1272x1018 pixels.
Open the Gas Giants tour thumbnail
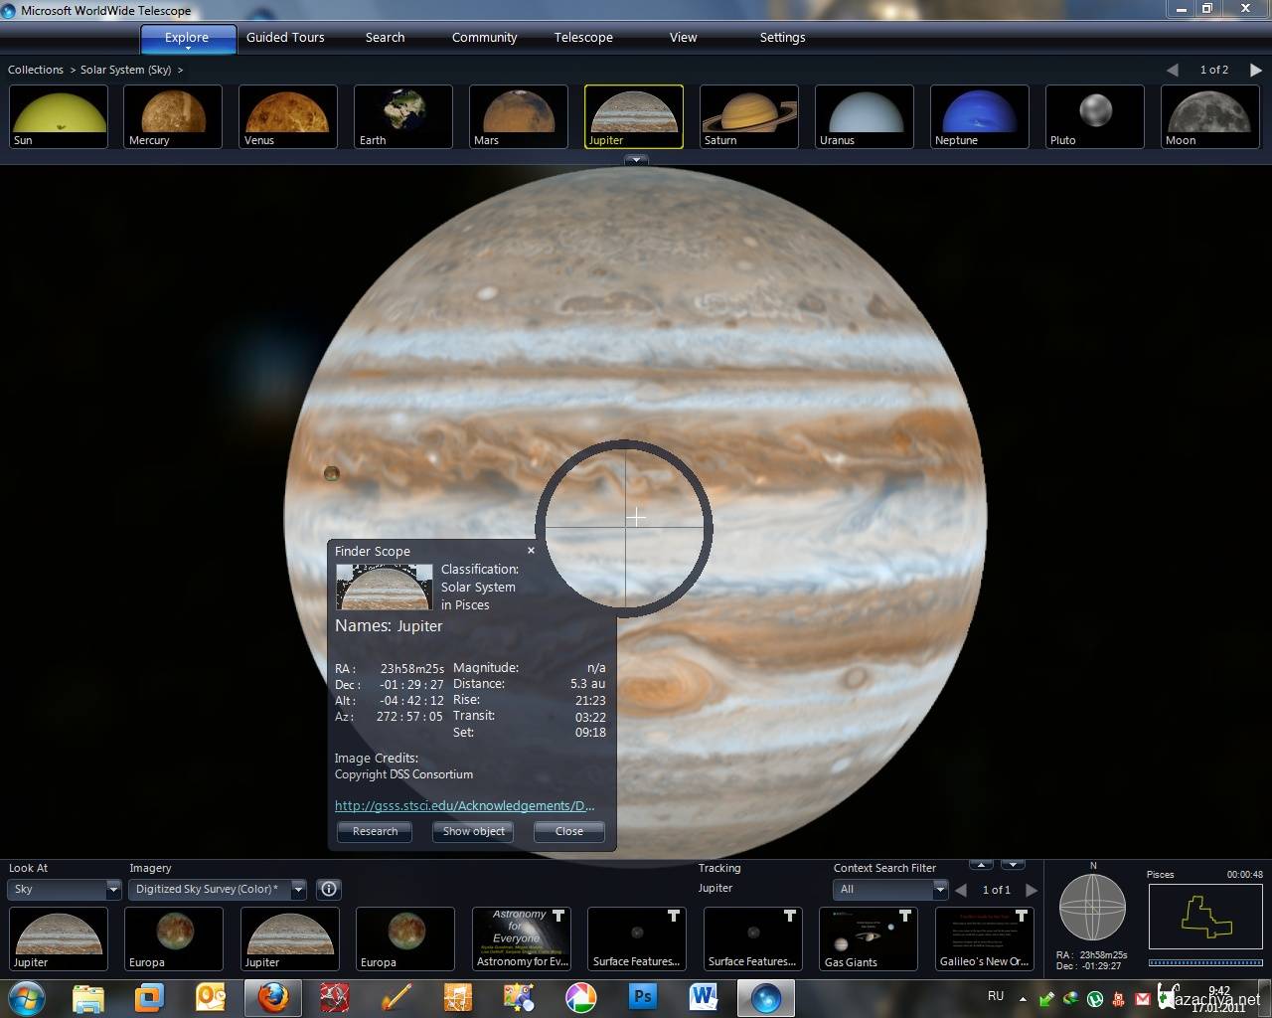868,937
